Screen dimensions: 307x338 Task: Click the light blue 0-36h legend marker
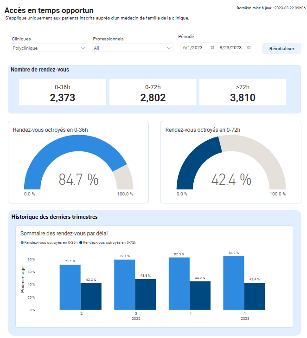click(x=22, y=242)
